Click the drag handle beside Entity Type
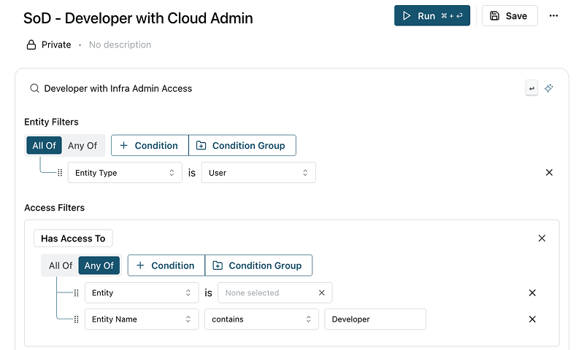This screenshot has width=584, height=350. click(60, 173)
